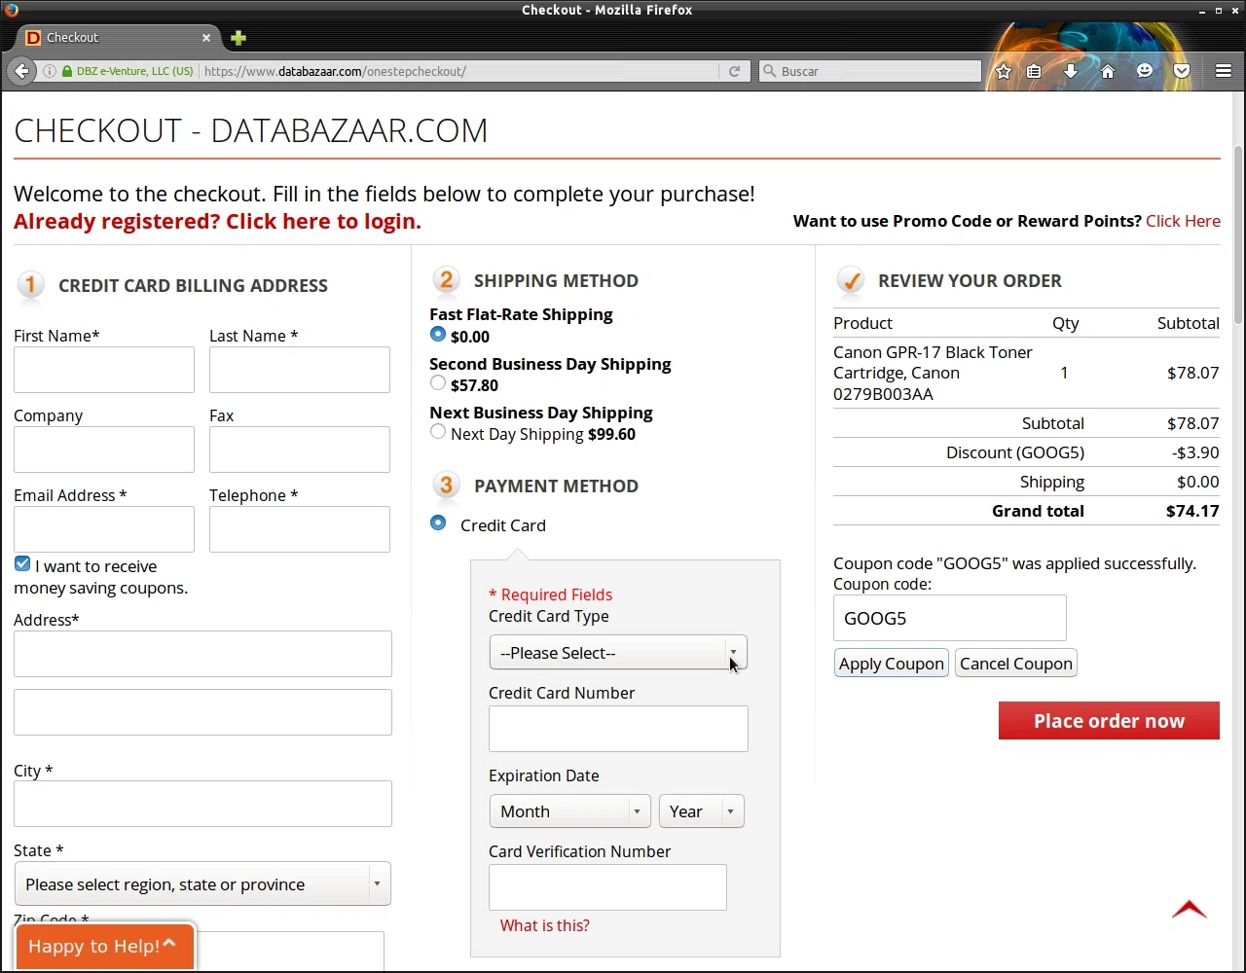Click the Company input field

[x=104, y=450]
